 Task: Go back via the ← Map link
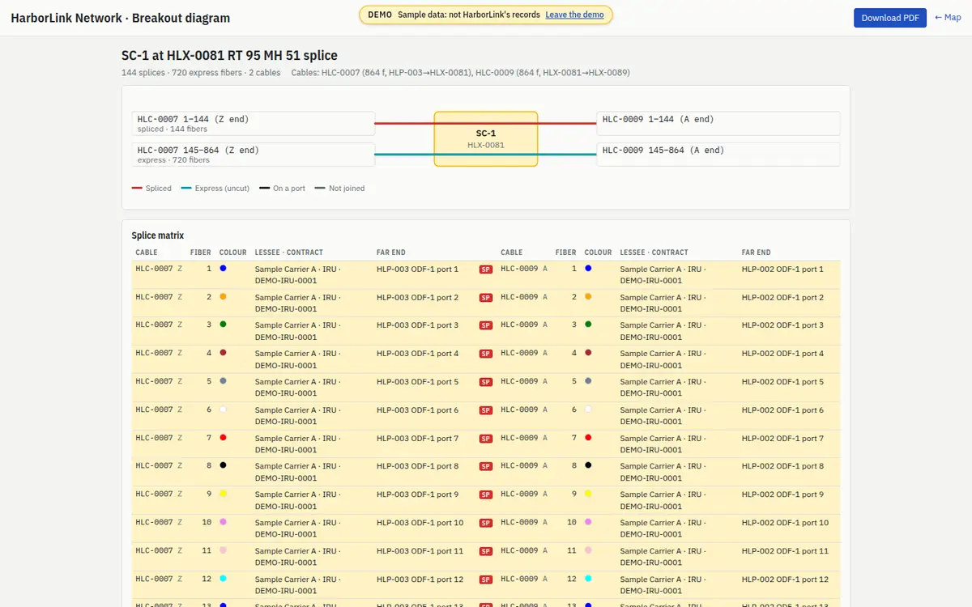pyautogui.click(x=948, y=18)
